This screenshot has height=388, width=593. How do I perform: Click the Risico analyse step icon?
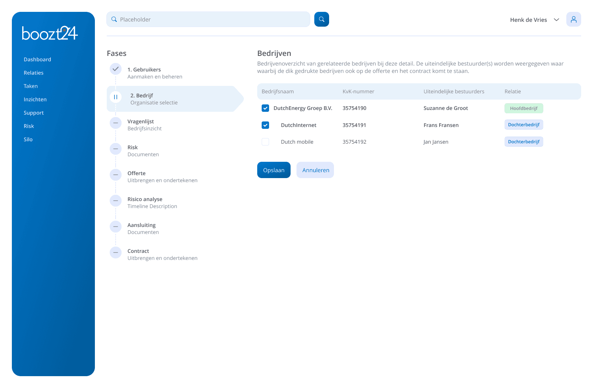point(116,201)
